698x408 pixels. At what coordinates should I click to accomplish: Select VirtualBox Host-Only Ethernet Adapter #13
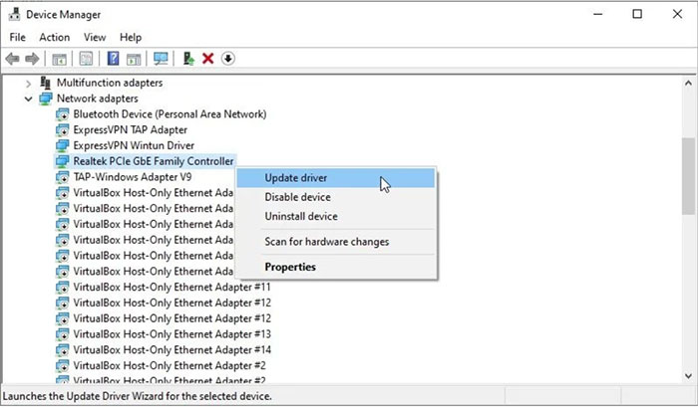coord(172,334)
